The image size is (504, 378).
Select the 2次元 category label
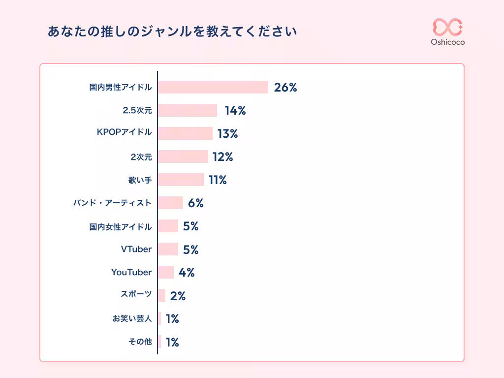[x=141, y=157]
